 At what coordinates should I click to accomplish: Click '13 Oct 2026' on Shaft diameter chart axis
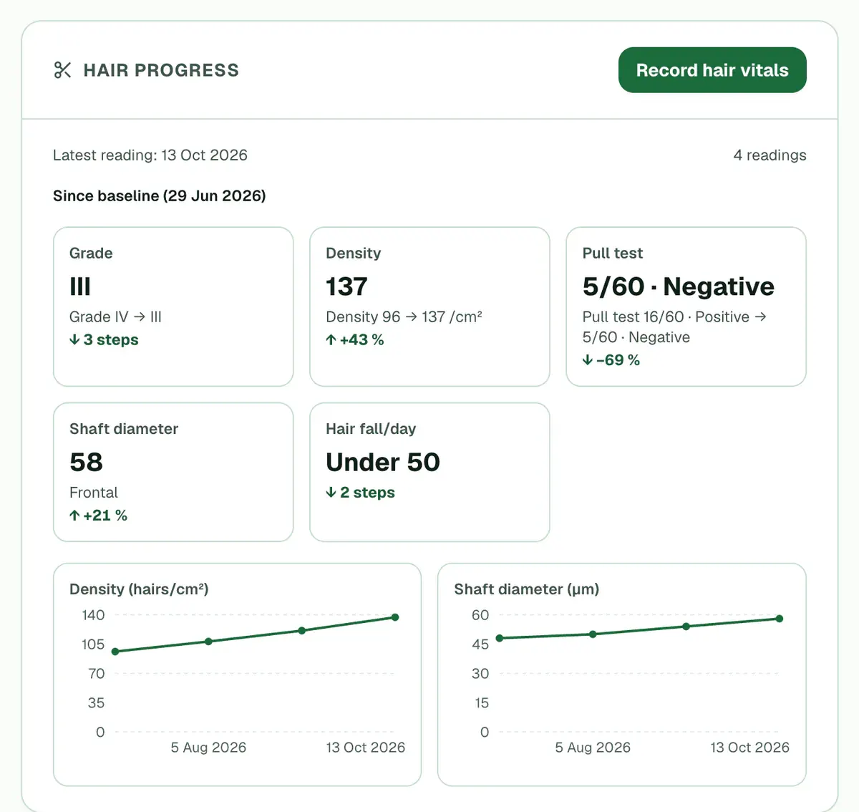[x=749, y=748]
